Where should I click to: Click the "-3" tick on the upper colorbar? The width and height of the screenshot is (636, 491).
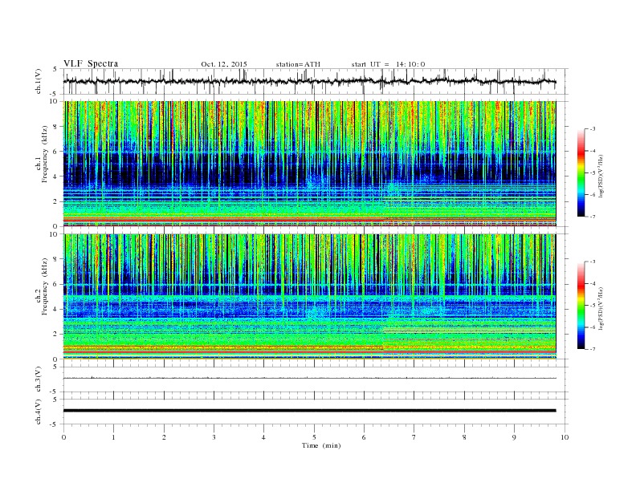coord(593,129)
